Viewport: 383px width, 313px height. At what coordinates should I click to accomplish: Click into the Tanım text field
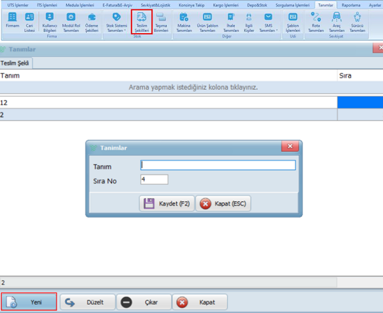click(218, 165)
